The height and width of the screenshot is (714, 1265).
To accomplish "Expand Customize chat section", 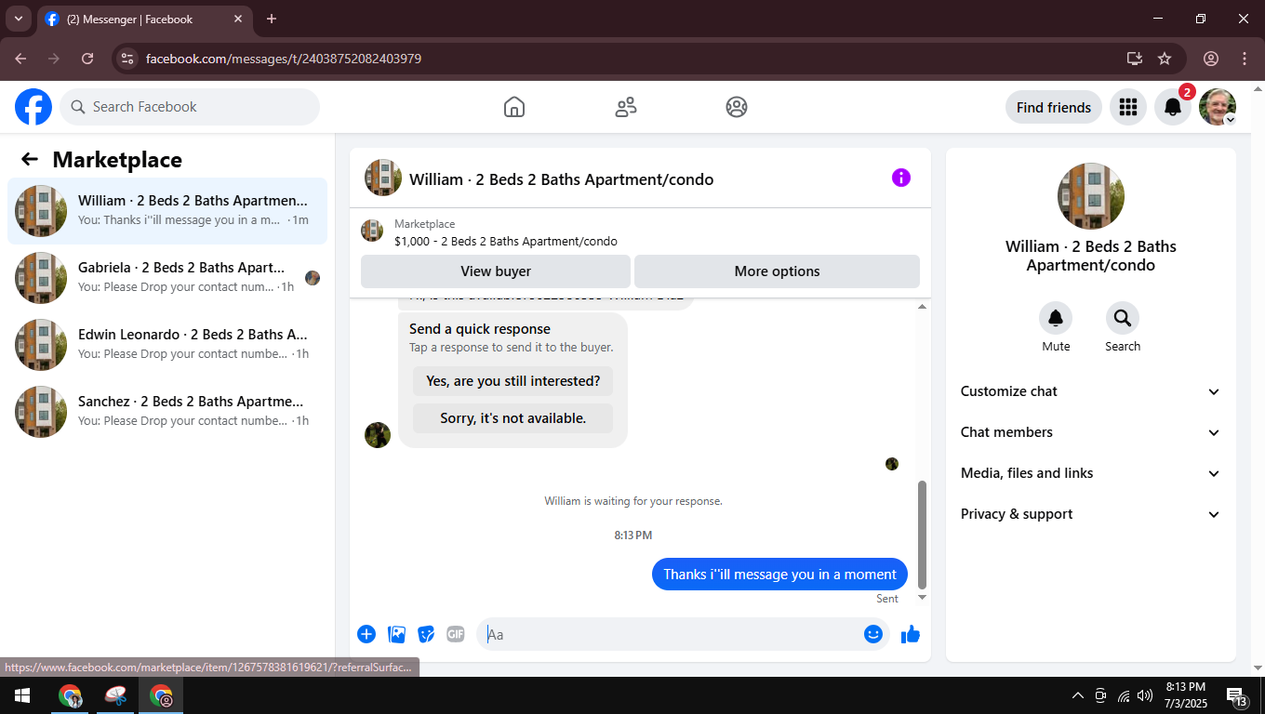I will 1090,391.
